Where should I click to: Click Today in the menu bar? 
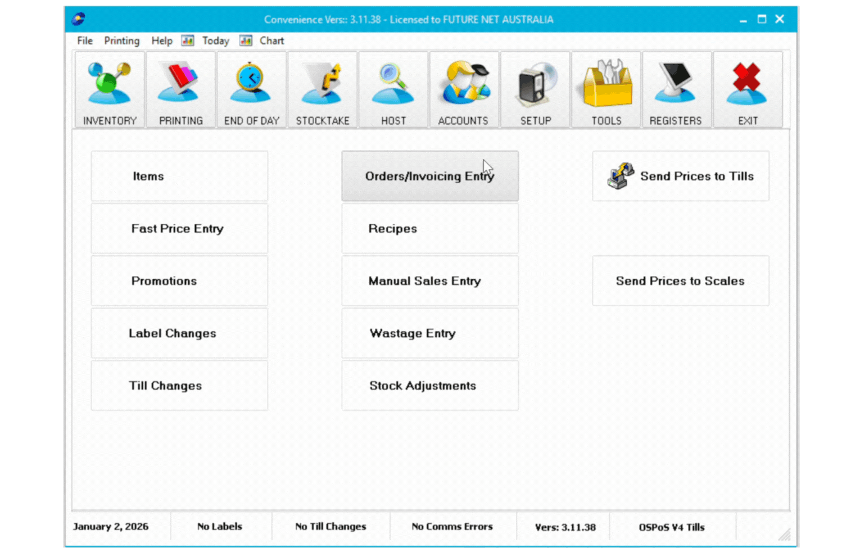(215, 40)
